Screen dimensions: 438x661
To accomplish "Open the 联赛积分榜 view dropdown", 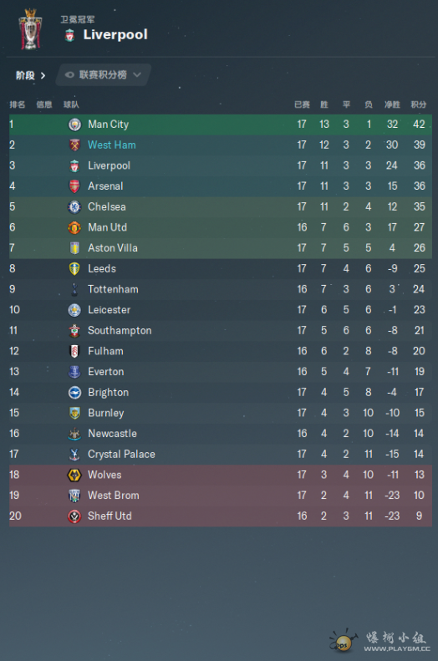I will [104, 75].
